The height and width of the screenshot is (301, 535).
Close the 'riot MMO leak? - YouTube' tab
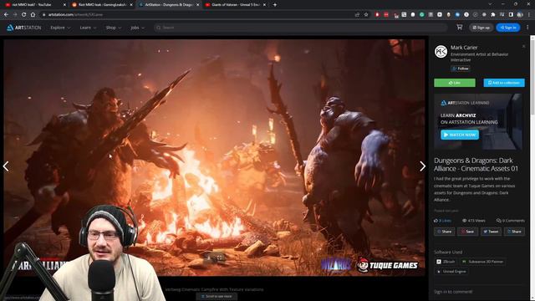(64, 5)
